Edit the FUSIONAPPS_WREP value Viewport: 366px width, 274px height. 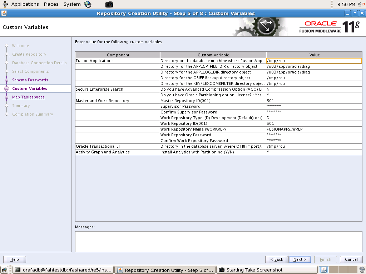[314, 129]
